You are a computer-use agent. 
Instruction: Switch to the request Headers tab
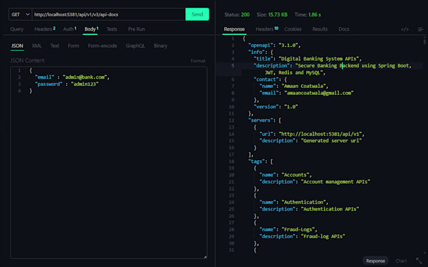(45, 29)
